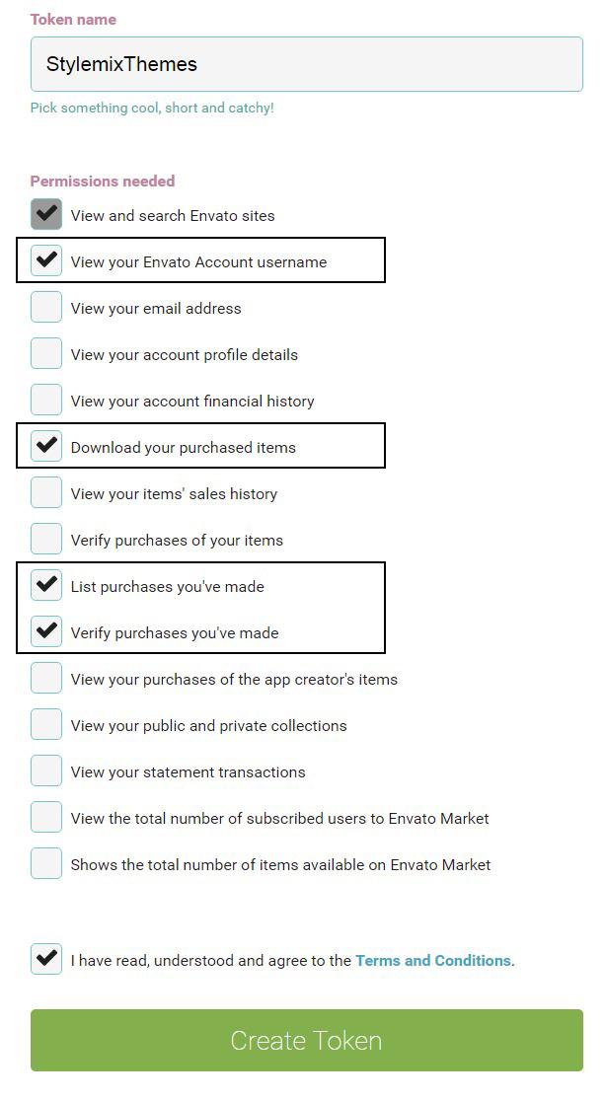Enable View your public and private collections

(x=46, y=724)
